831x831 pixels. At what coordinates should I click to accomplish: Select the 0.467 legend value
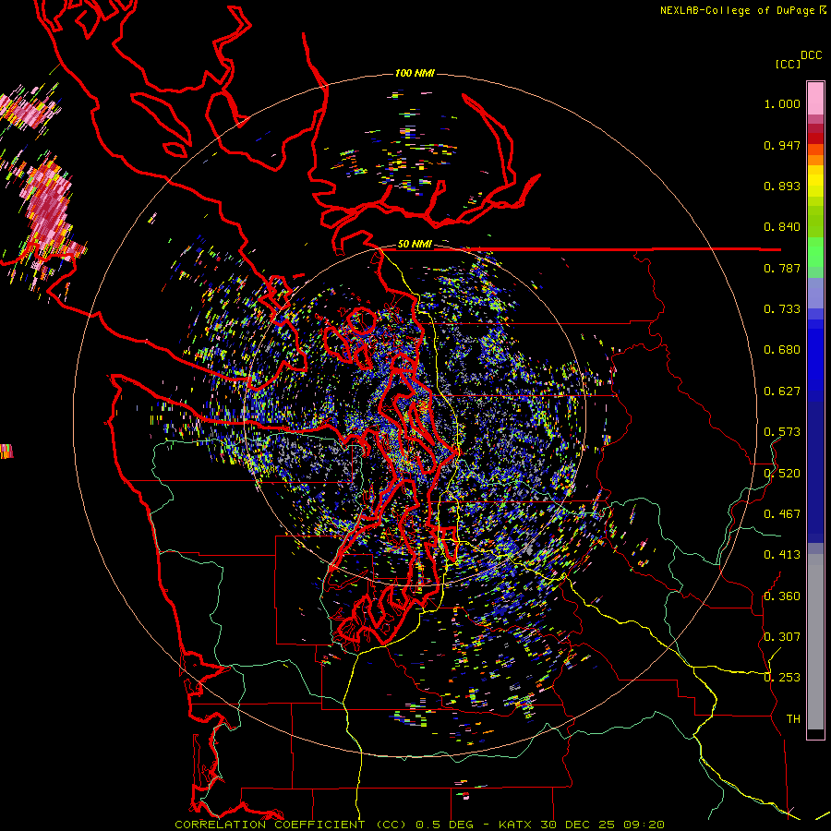coord(782,514)
